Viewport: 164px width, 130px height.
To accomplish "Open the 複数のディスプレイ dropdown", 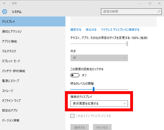I will coord(99,104).
